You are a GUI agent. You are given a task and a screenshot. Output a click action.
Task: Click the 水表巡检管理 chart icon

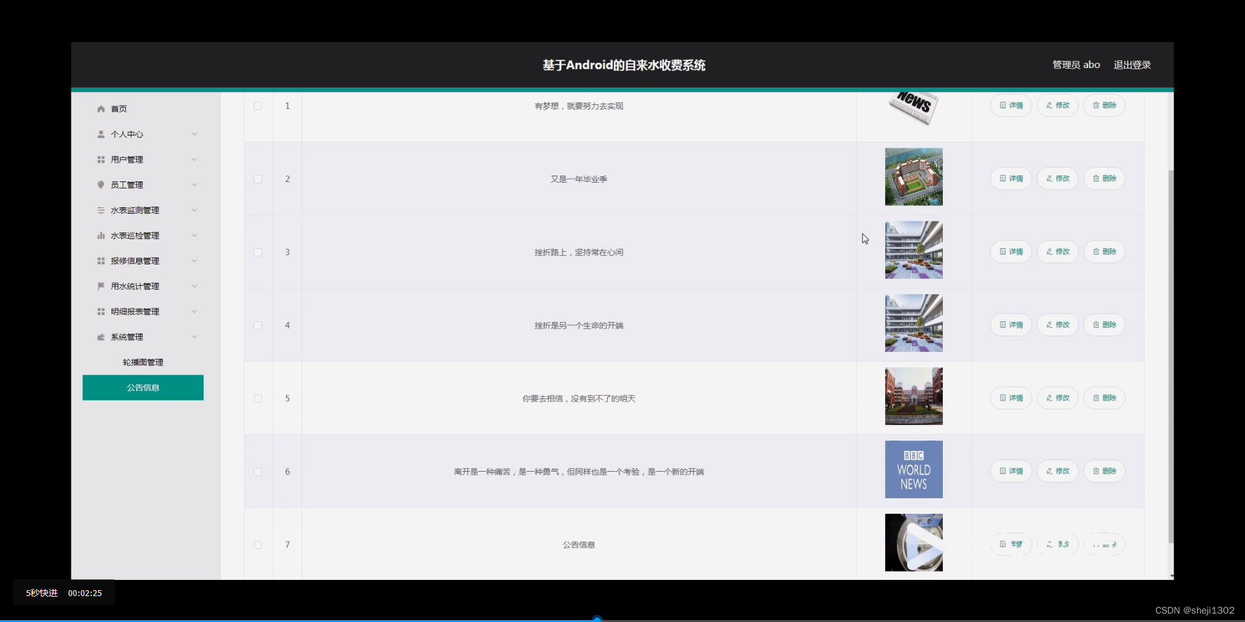[x=101, y=235]
